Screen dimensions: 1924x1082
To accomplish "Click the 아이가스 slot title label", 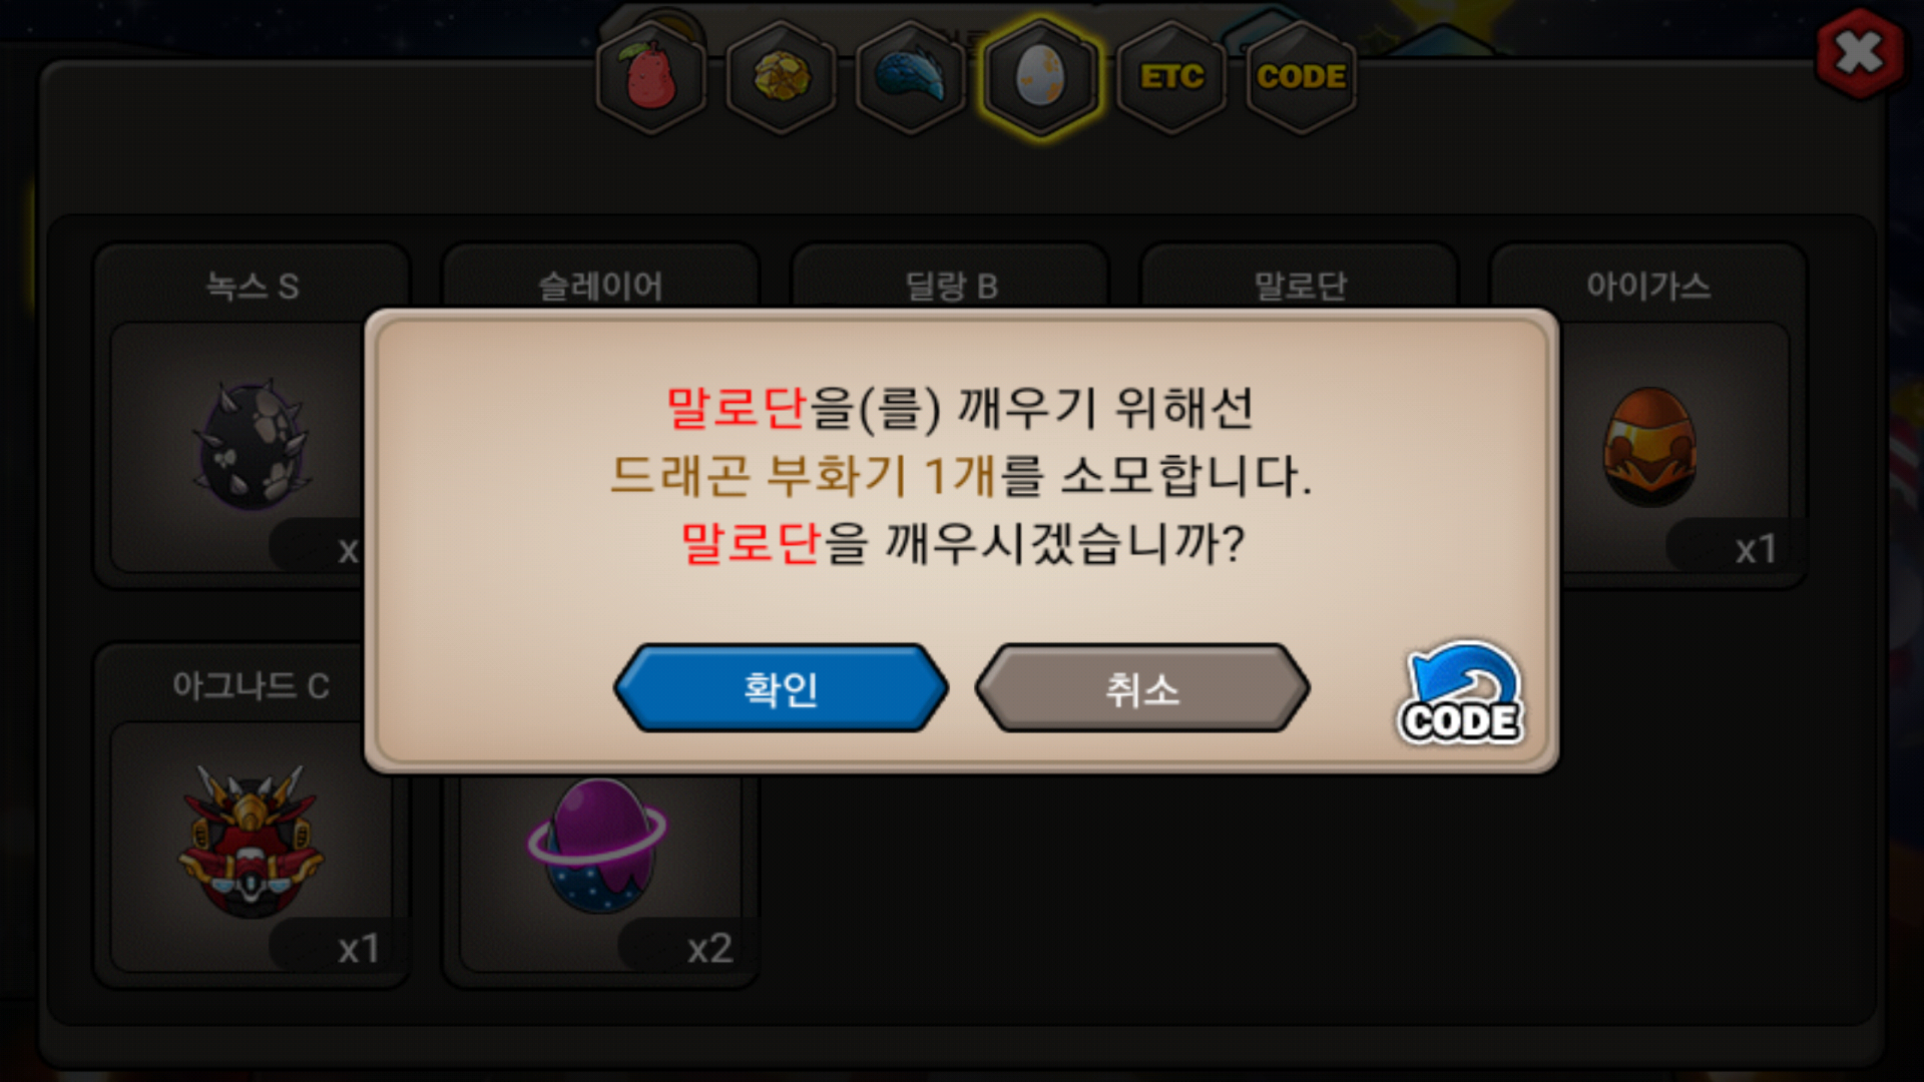I will tap(1649, 286).
